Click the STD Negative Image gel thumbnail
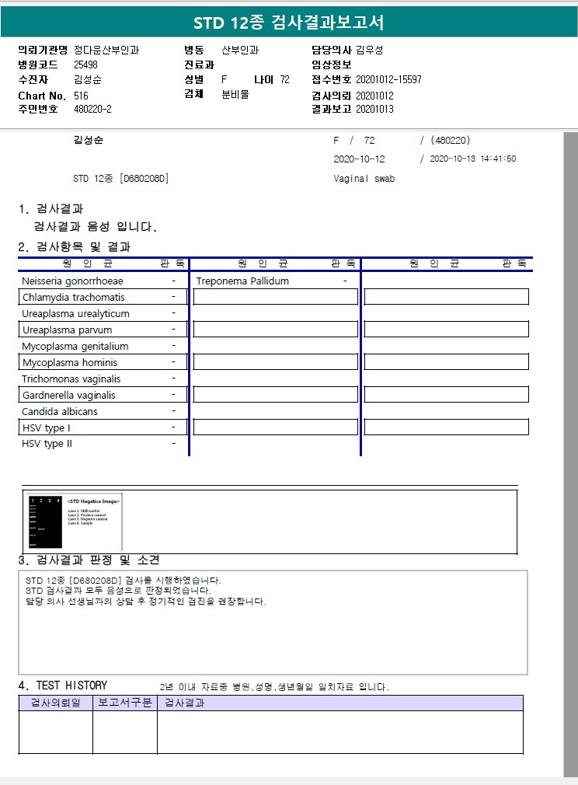The image size is (578, 785). pos(73,522)
